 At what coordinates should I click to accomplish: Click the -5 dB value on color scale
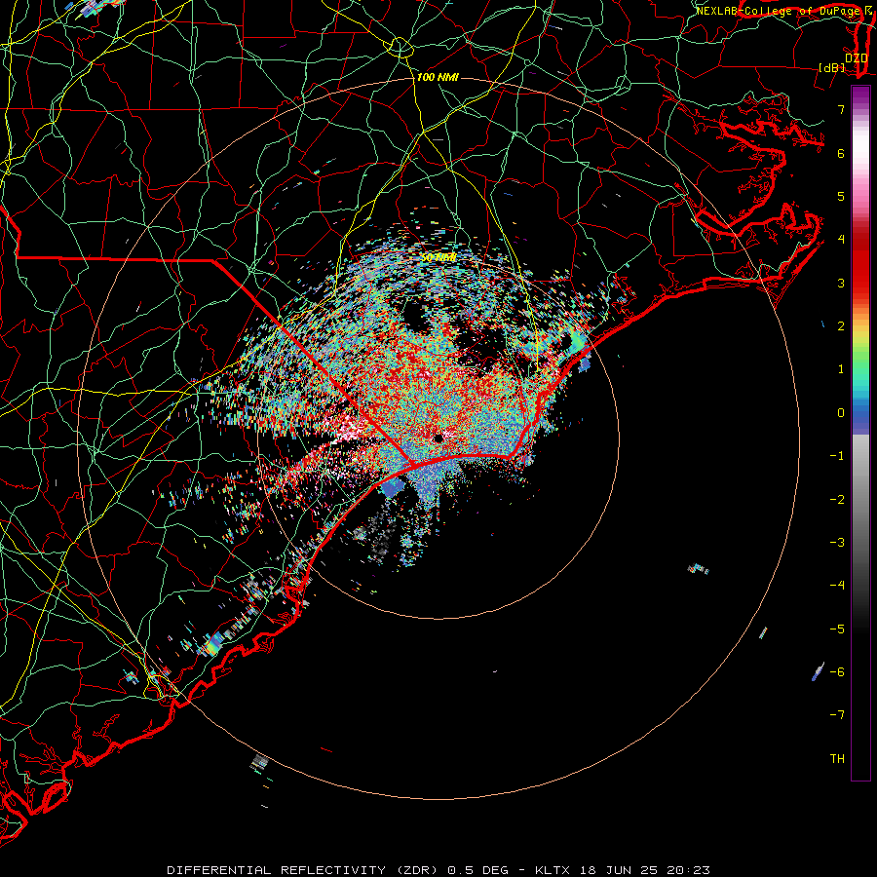(x=837, y=629)
